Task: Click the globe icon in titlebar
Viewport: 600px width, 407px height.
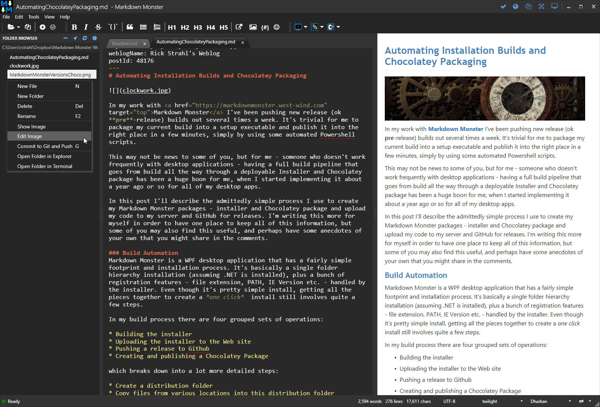Action: [x=515, y=7]
